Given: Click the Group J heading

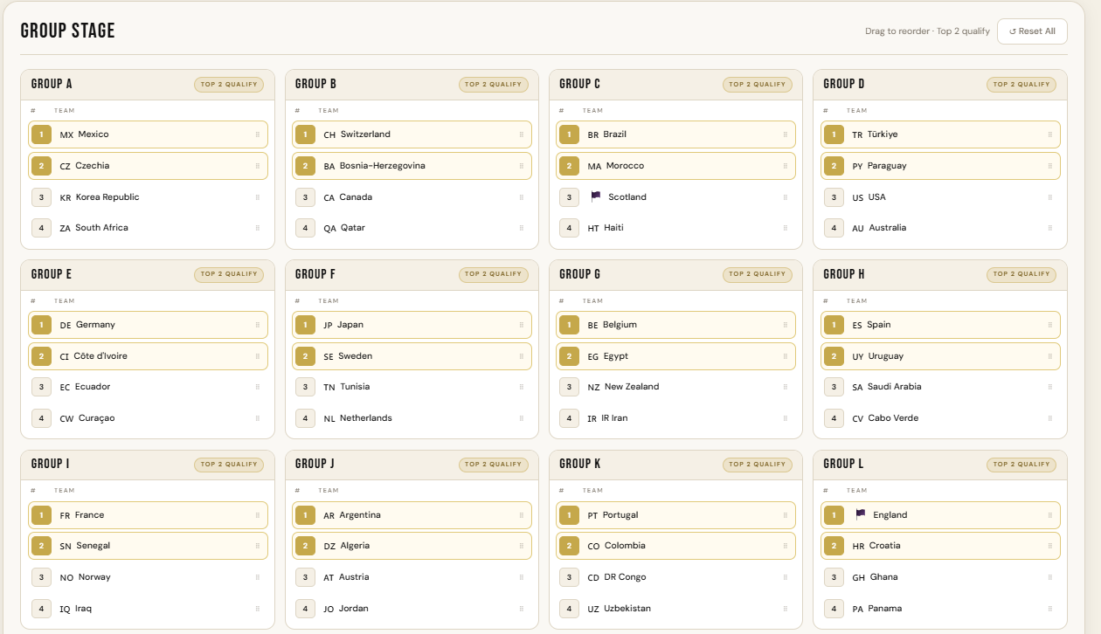Looking at the screenshot, I should (315, 464).
